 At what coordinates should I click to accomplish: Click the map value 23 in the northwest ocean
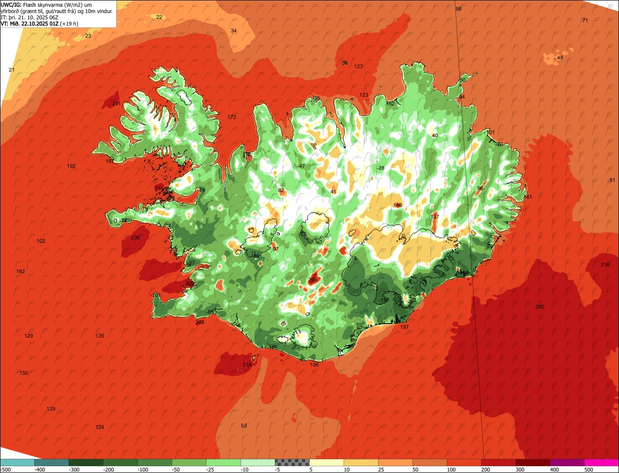tap(88, 36)
